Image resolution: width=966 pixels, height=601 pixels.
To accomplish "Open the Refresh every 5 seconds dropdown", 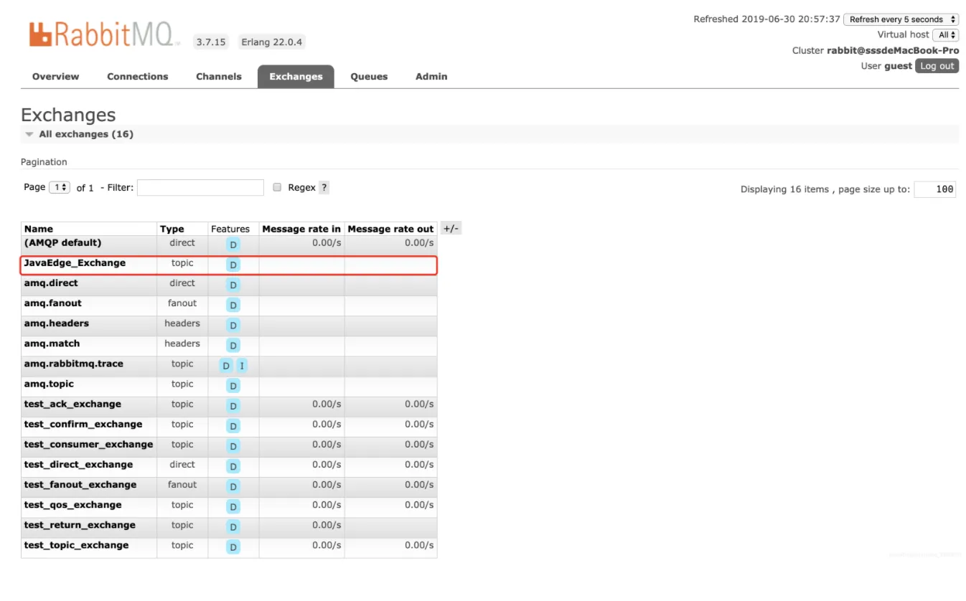I will 901,19.
